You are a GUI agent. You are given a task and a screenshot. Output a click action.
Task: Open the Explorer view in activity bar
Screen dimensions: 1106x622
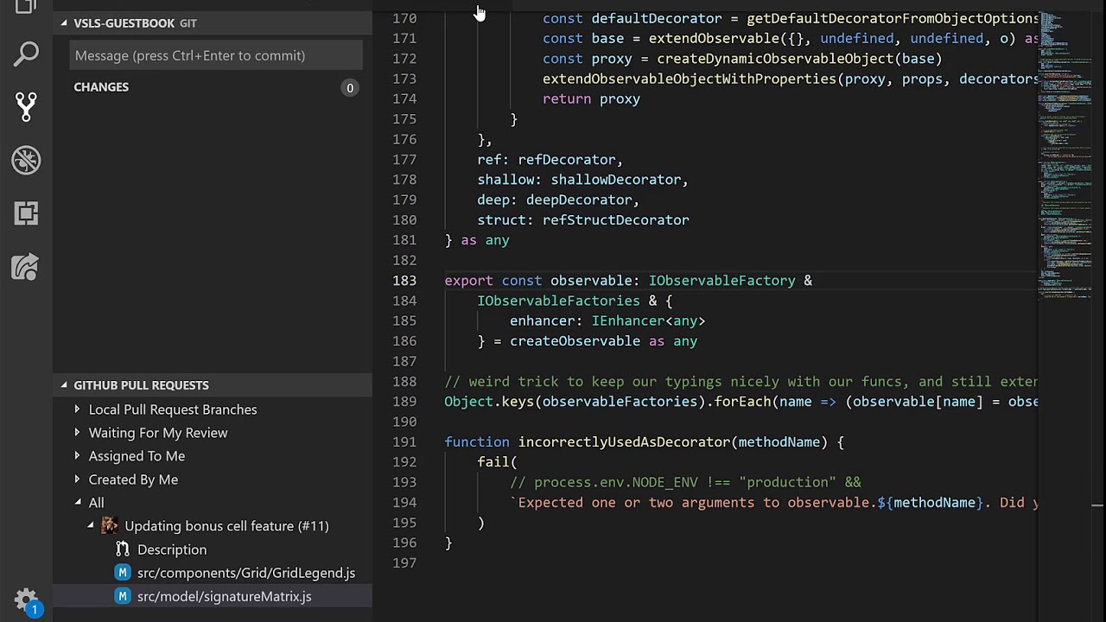coord(26,7)
